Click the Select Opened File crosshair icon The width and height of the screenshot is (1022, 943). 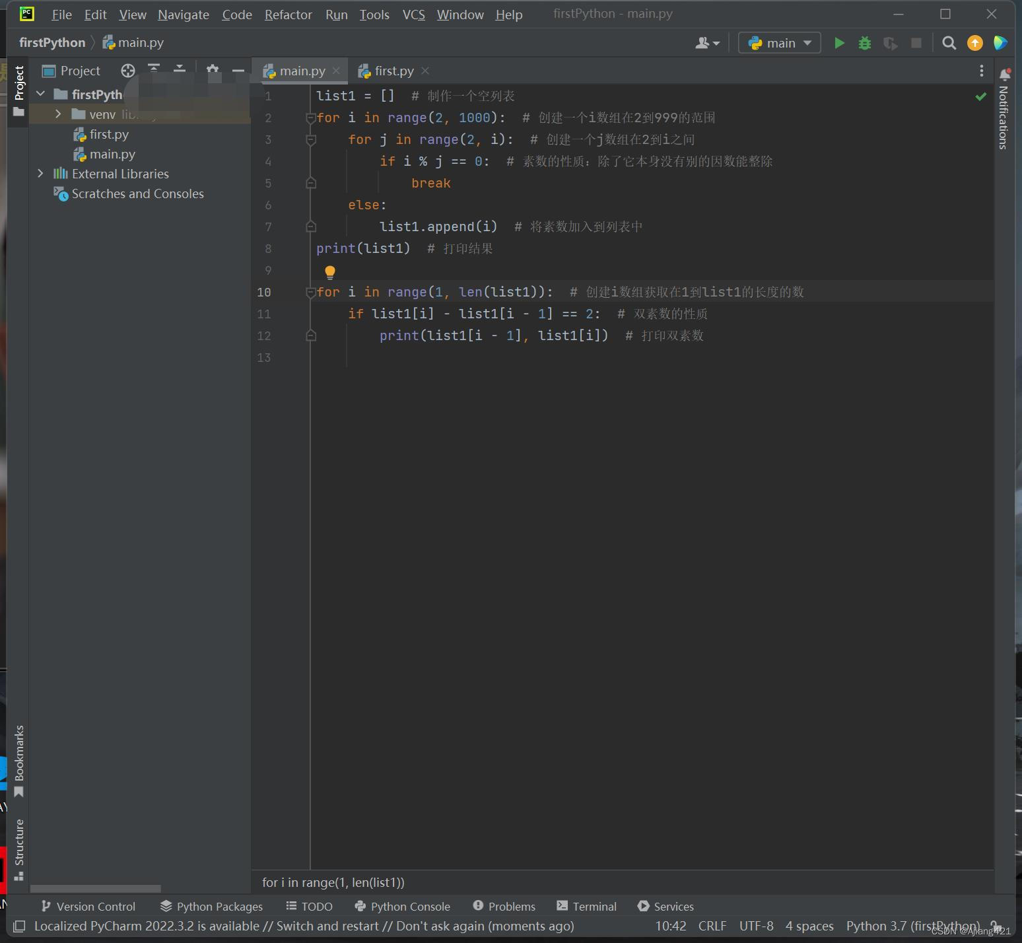[127, 70]
